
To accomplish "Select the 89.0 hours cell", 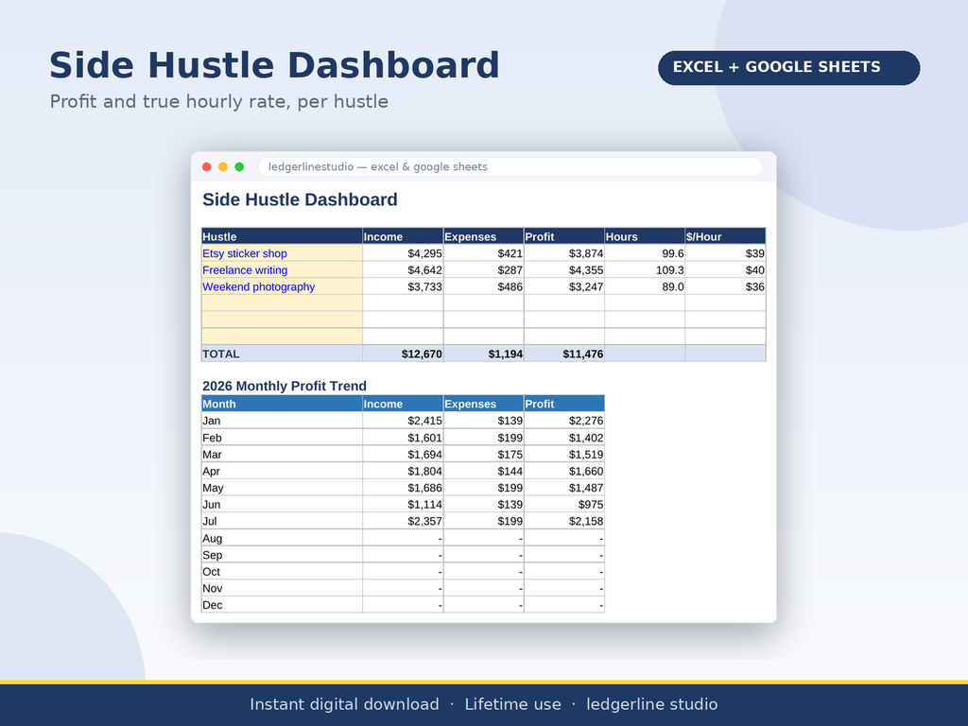I will (645, 286).
